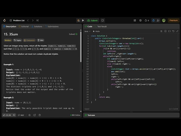
Task: Switch to the Submissions tab
Action: [52, 26]
